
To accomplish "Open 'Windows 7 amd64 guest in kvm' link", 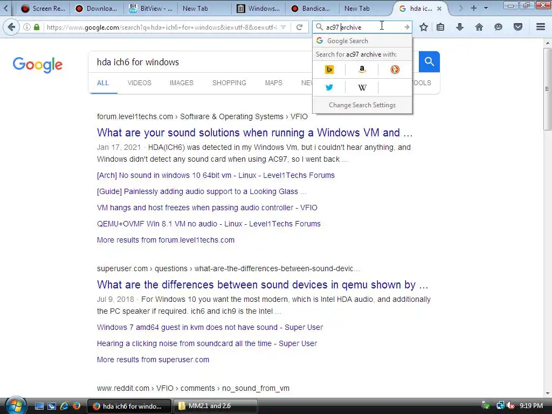I will [x=210, y=327].
